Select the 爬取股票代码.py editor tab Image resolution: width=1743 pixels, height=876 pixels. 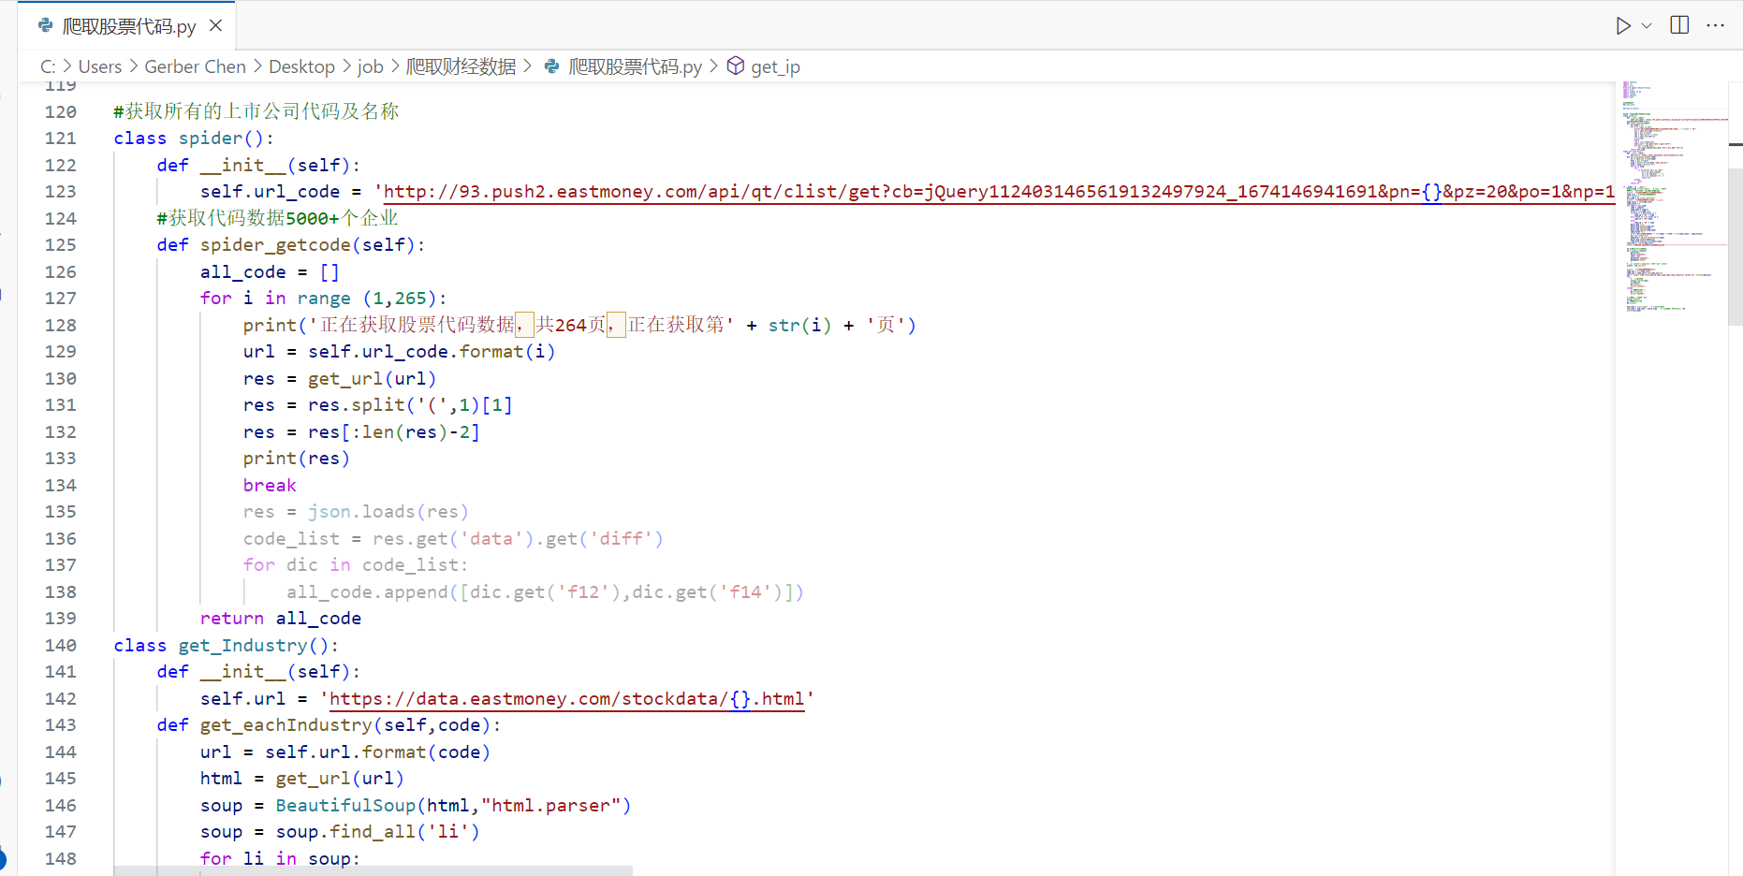[126, 25]
